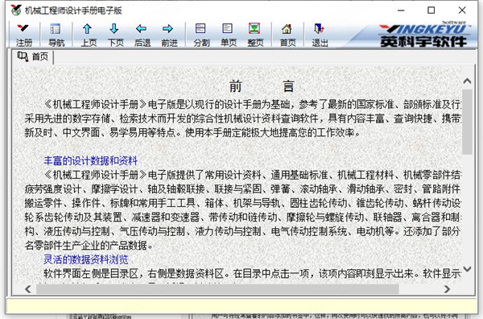
Task: Click the vertical scrollbar down arrow
Action: (x=467, y=269)
